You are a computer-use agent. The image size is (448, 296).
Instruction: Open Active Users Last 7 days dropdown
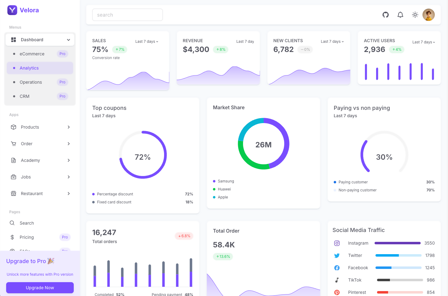423,42
